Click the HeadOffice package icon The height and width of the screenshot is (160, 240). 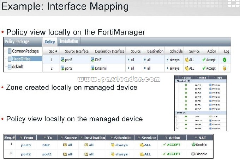pyautogui.click(x=10, y=59)
